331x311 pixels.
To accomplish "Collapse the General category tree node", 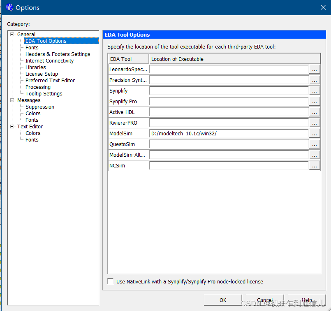I will click(x=12, y=34).
